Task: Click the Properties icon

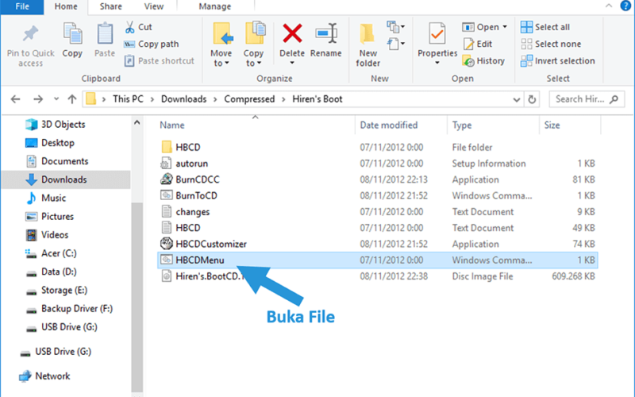Action: coord(437,34)
